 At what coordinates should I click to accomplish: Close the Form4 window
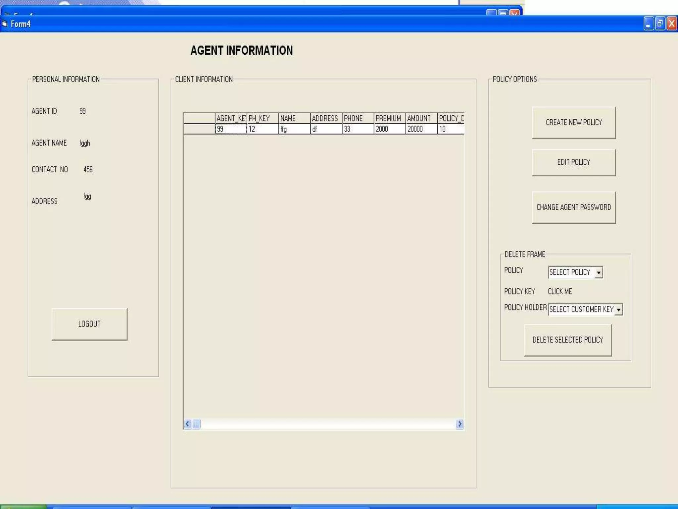(x=671, y=24)
